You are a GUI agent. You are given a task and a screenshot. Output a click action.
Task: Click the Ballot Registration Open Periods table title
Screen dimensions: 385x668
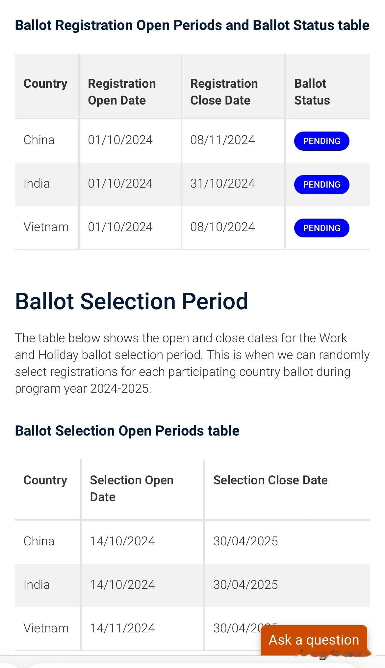[x=192, y=25]
